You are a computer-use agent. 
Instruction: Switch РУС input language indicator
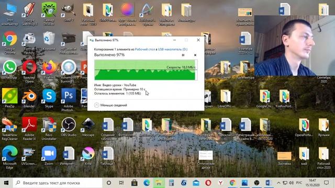[x=299, y=183]
